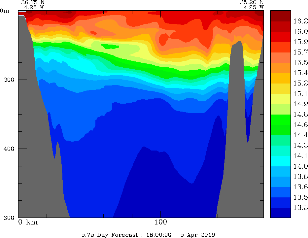
Task: Pick the colorbar band between 16.0 and 15.9
Action: click(x=281, y=37)
